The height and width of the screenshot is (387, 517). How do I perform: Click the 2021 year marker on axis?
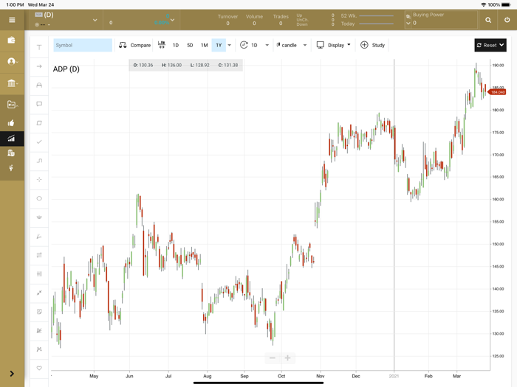(x=394, y=376)
